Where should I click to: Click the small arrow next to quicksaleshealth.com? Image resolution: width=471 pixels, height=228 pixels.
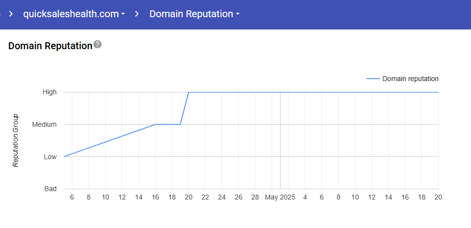coord(123,14)
